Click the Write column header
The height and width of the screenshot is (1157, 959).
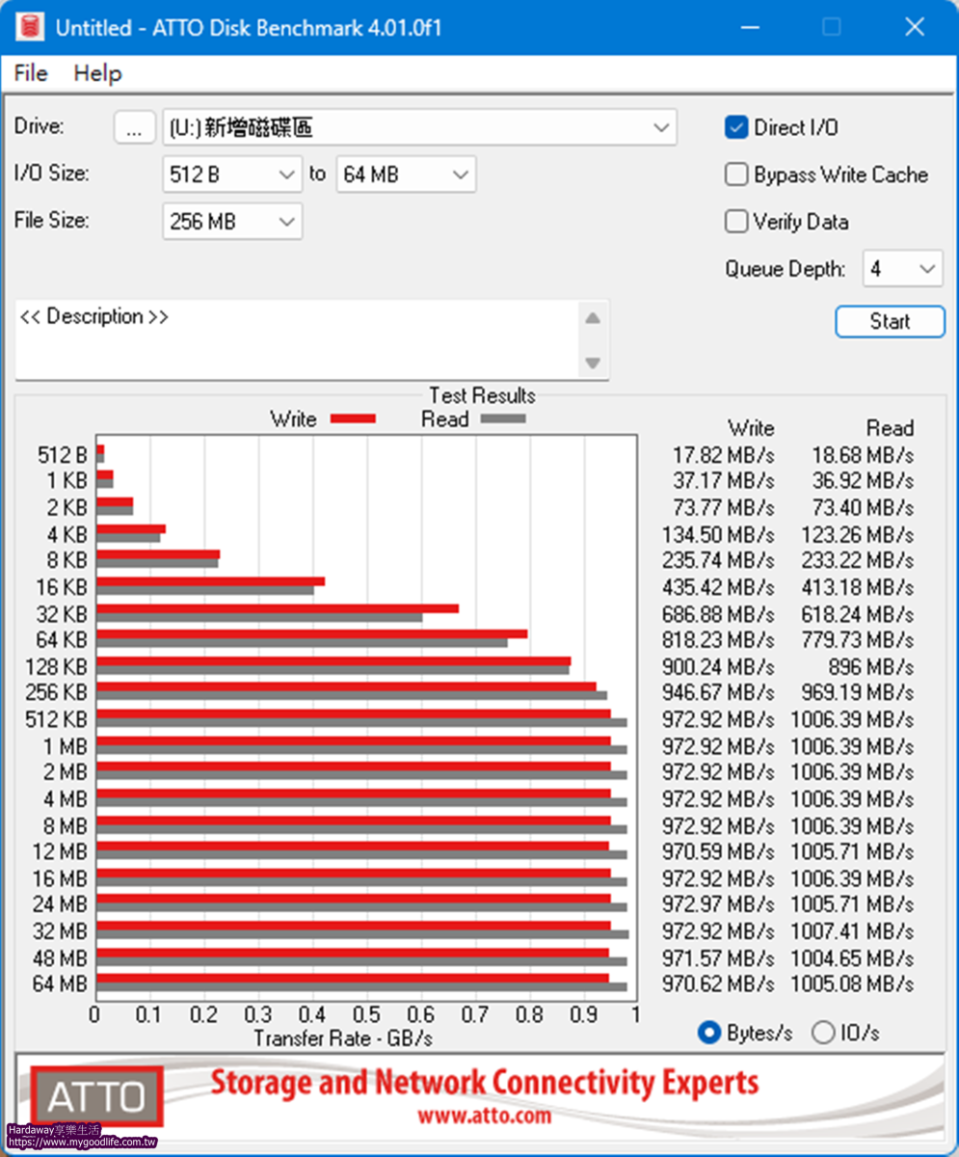pos(750,428)
